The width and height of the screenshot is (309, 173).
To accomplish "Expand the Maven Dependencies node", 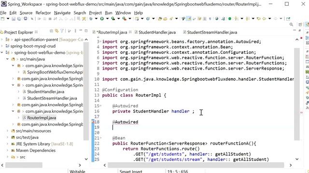I will (x=7, y=150).
